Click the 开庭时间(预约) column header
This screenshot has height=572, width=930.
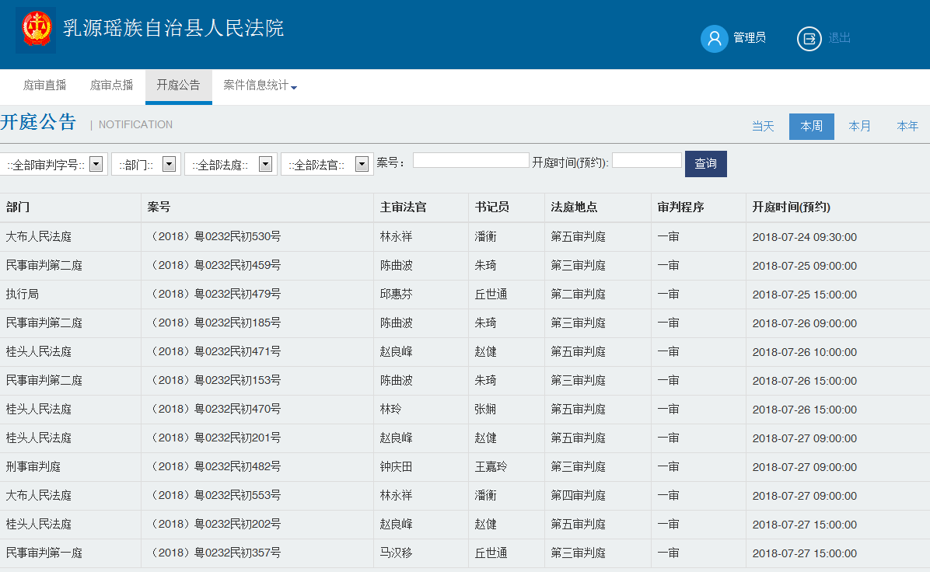pyautogui.click(x=792, y=208)
